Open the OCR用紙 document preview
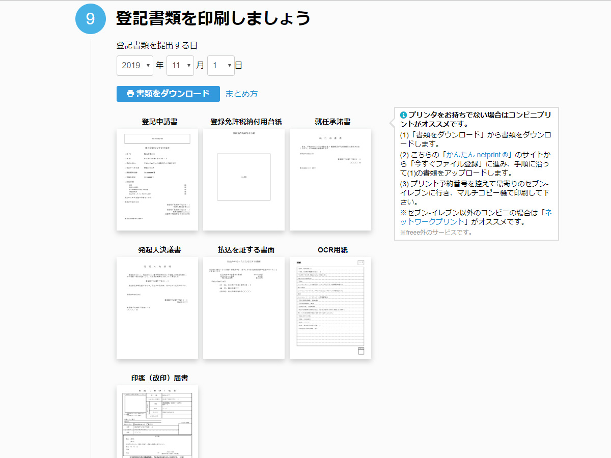Viewport: 611px width, 458px height. coord(330,307)
